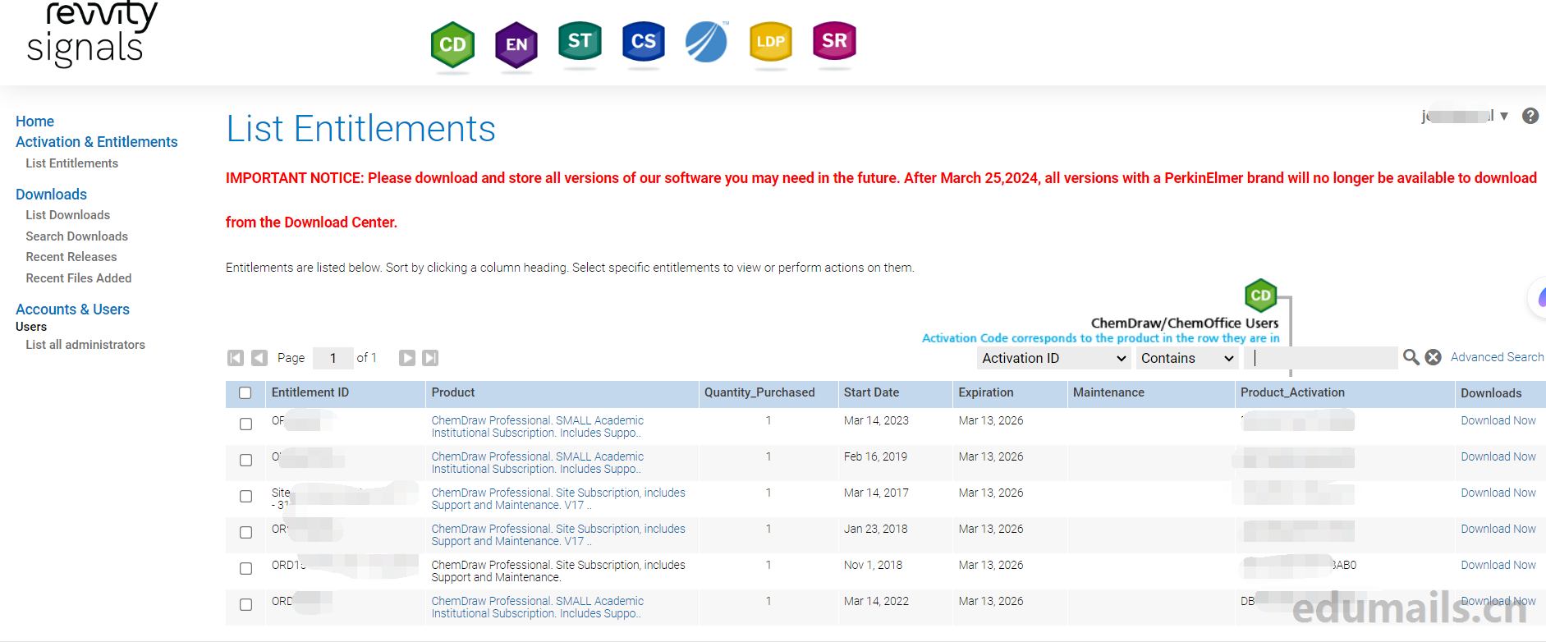Open the Activation ID search field dropdown

point(1054,358)
